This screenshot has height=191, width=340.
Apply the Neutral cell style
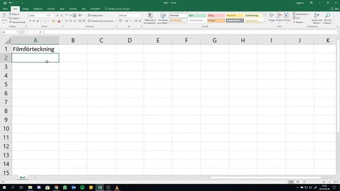point(235,15)
